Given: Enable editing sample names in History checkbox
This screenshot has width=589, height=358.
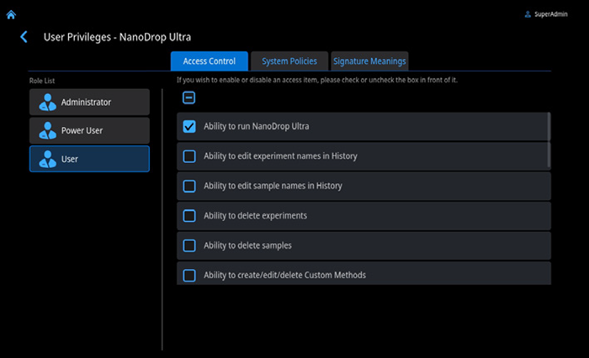Looking at the screenshot, I should [x=189, y=186].
